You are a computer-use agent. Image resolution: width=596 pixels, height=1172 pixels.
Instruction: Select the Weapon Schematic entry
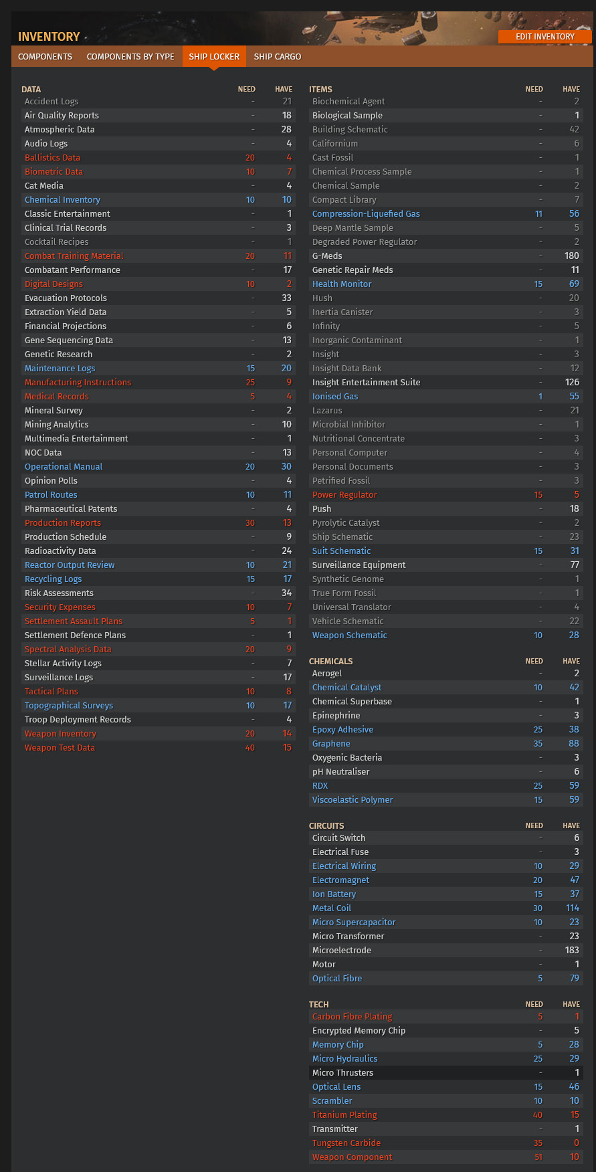point(349,636)
